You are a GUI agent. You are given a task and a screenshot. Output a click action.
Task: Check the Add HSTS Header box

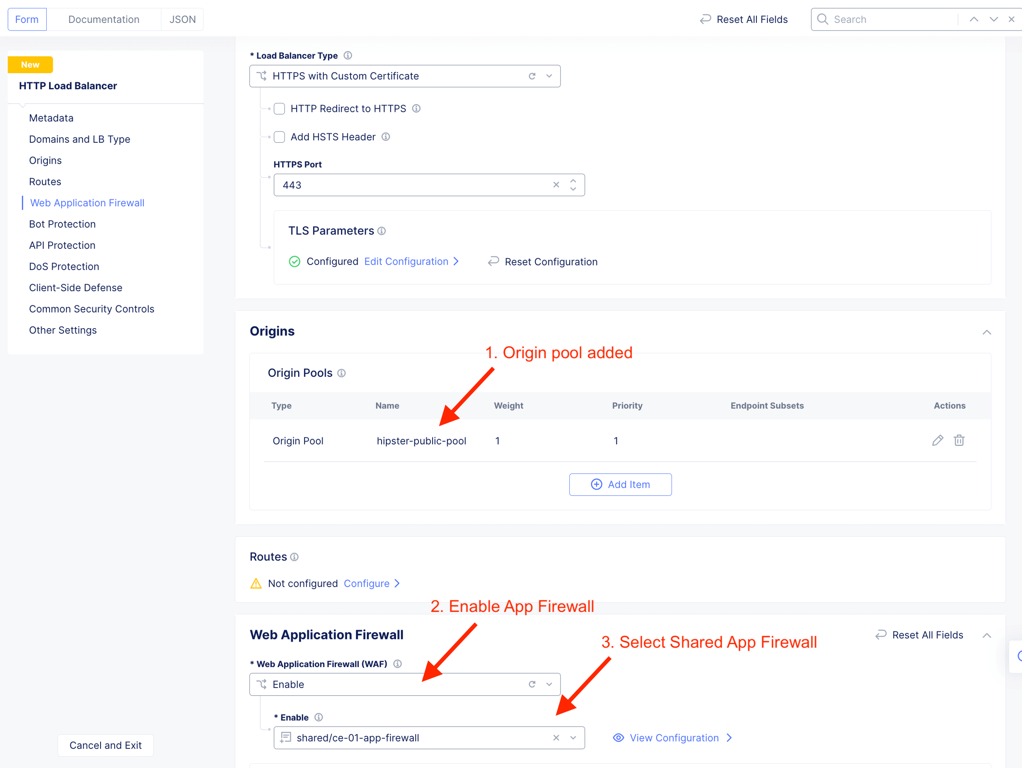[280, 137]
